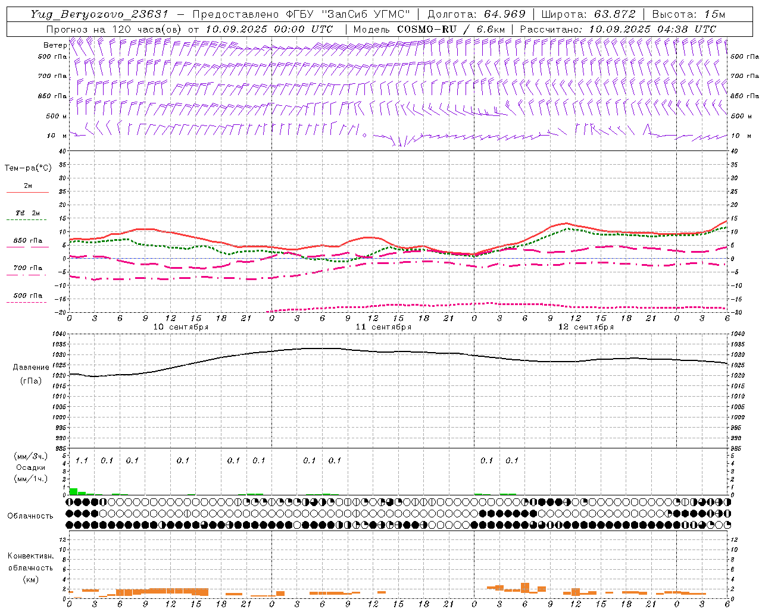The image size is (762, 609).
Task: Click the Td 2м dew point legend label
Action: pyautogui.click(x=27, y=213)
